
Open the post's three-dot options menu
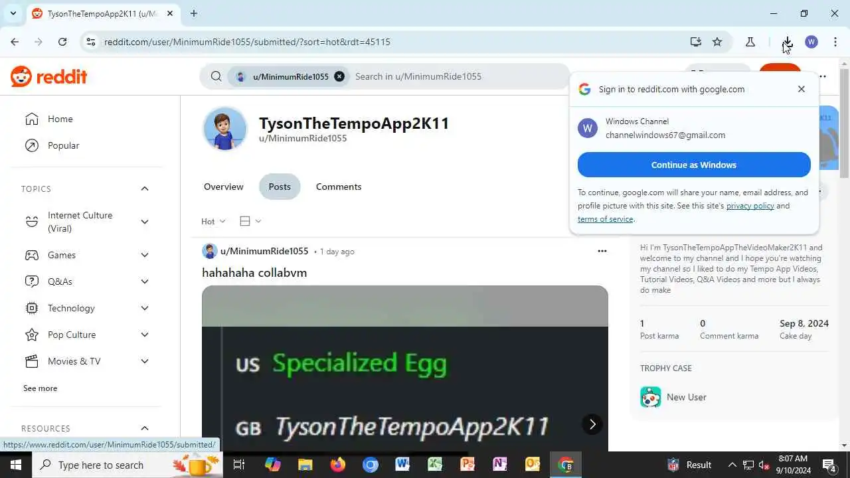(x=602, y=251)
